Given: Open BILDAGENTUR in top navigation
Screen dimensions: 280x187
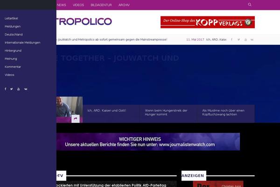Looking at the screenshot, I should click(101, 5).
